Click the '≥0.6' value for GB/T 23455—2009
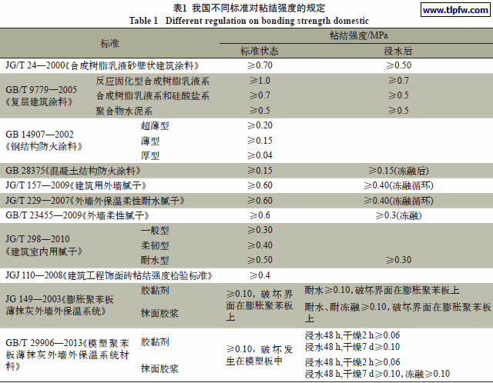 tap(260, 215)
